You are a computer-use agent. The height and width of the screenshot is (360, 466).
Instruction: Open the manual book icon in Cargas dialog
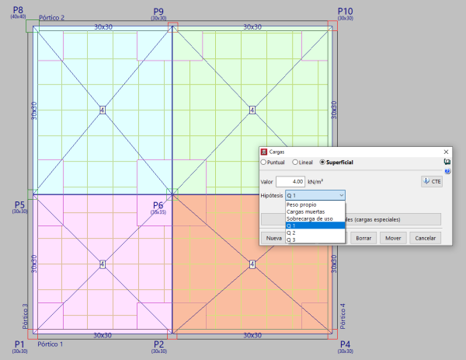[x=447, y=162]
